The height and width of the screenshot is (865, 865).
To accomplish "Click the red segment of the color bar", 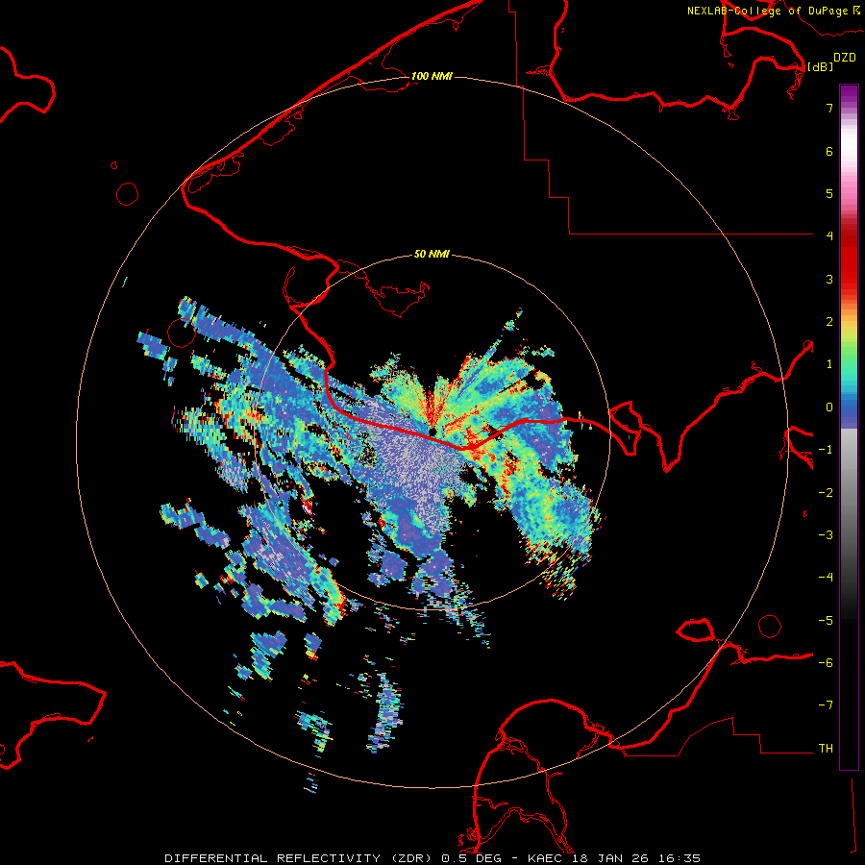I will (x=849, y=259).
